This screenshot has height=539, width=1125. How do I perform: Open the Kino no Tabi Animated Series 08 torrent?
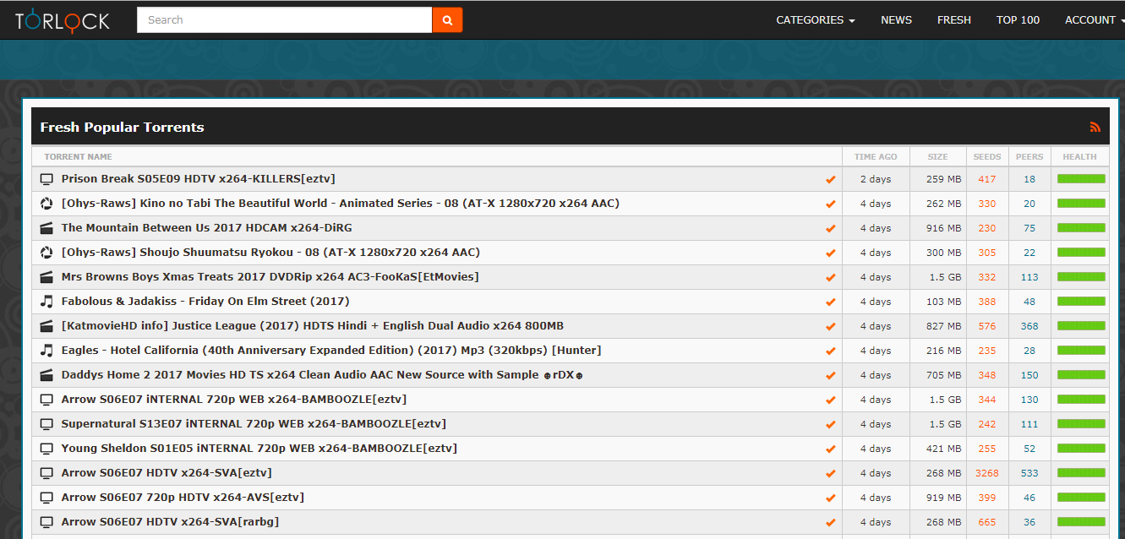(x=341, y=204)
